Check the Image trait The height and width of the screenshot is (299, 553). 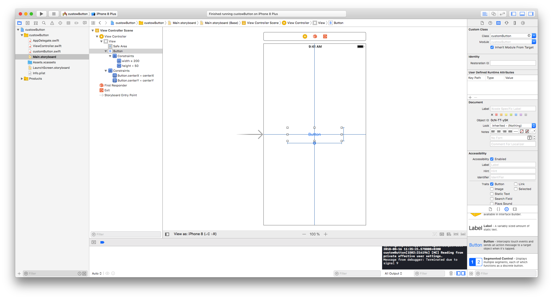tap(492, 189)
